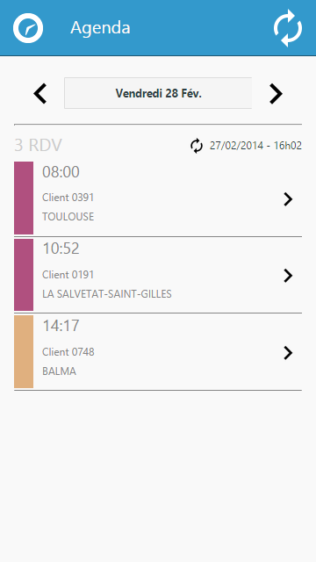Click the last sync timestamp 27/02/2014 - 16h02
The width and height of the screenshot is (316, 562).
click(x=255, y=146)
